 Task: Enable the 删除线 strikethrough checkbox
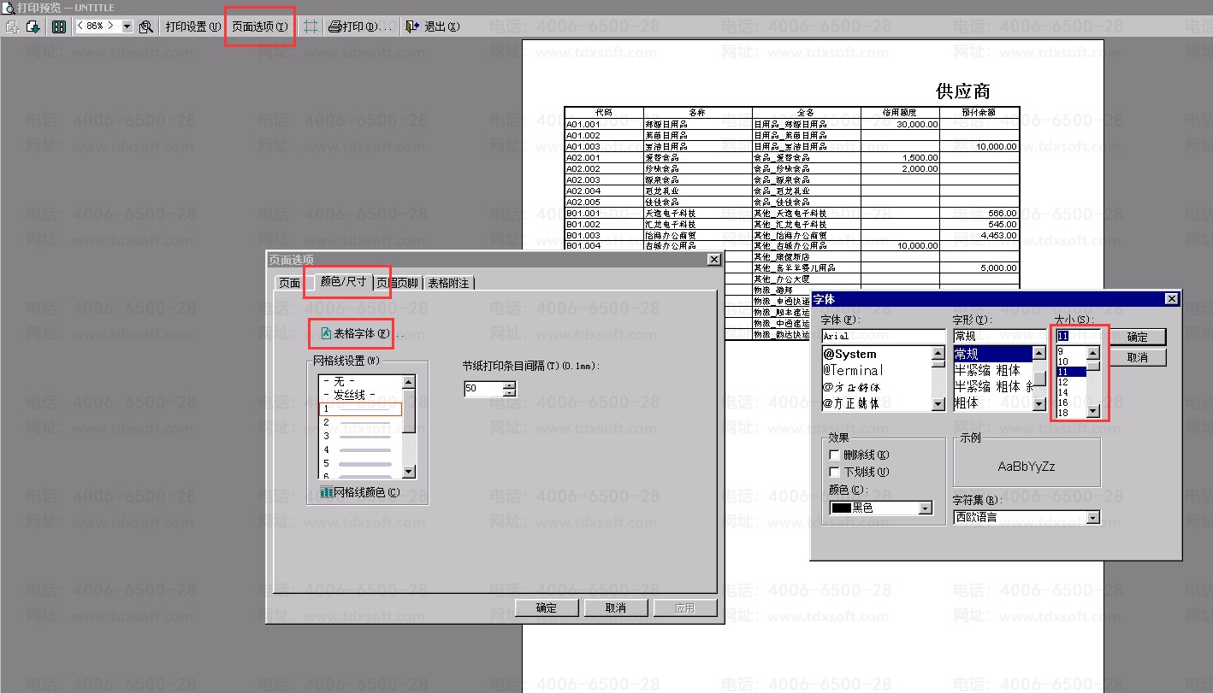(x=835, y=455)
